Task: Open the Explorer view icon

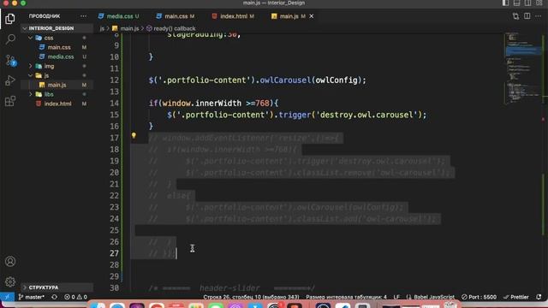Action: [x=10, y=19]
